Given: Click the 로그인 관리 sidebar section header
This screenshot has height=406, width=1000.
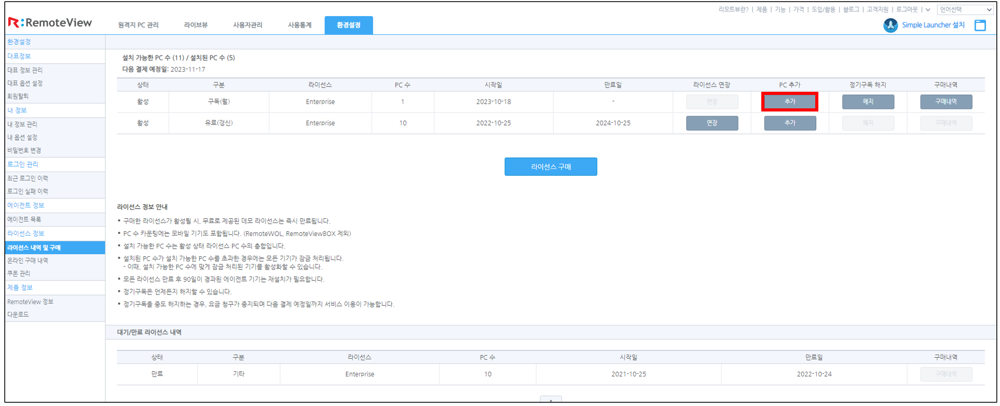Looking at the screenshot, I should click(x=23, y=164).
